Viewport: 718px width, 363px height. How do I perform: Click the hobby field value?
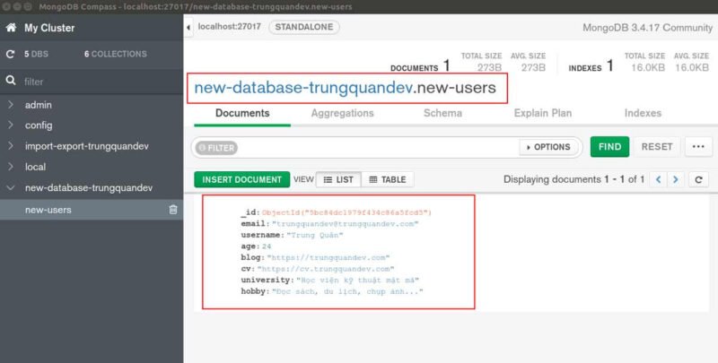point(347,291)
